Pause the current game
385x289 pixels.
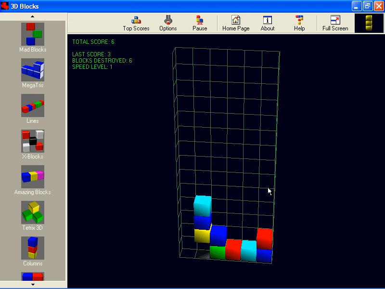[x=200, y=23]
